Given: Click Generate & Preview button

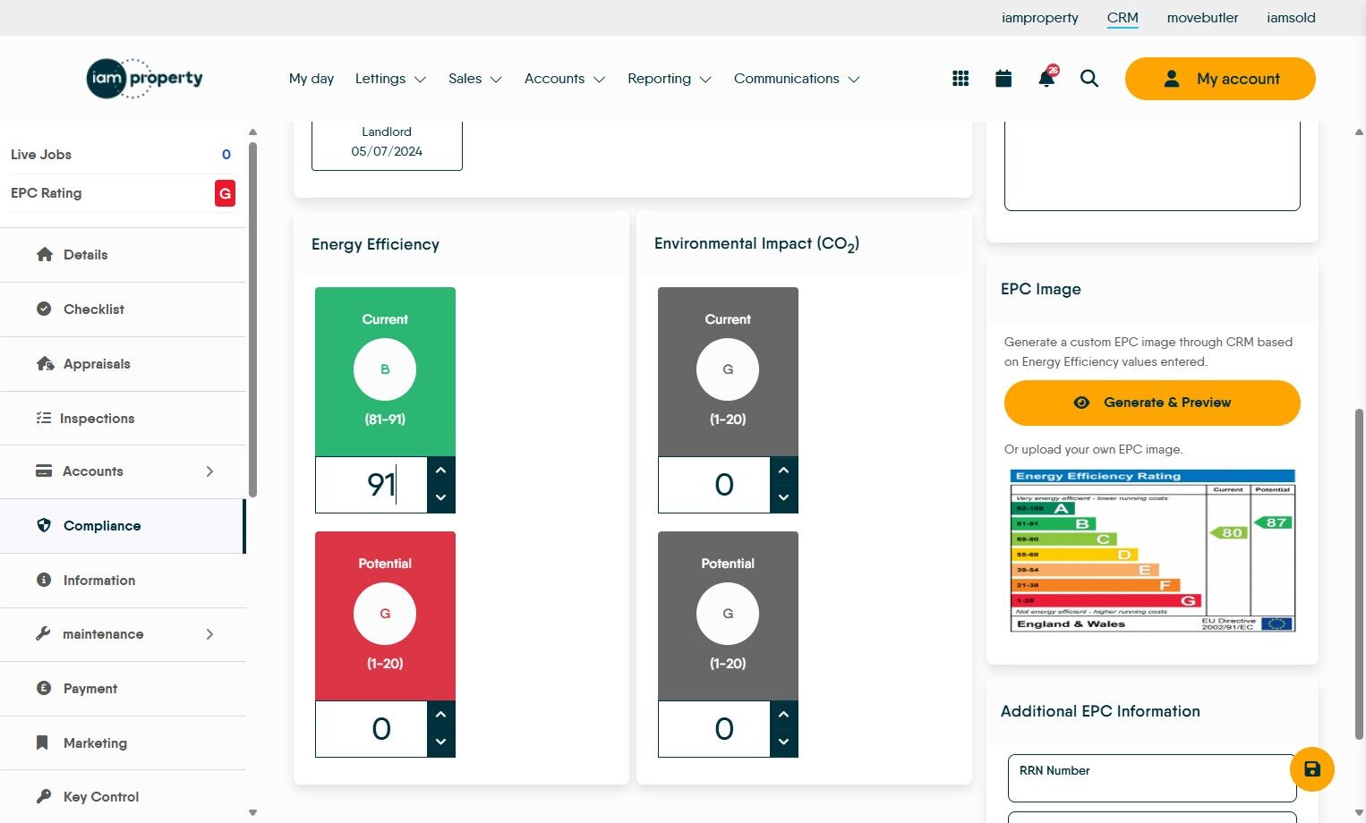Looking at the screenshot, I should click(x=1152, y=403).
